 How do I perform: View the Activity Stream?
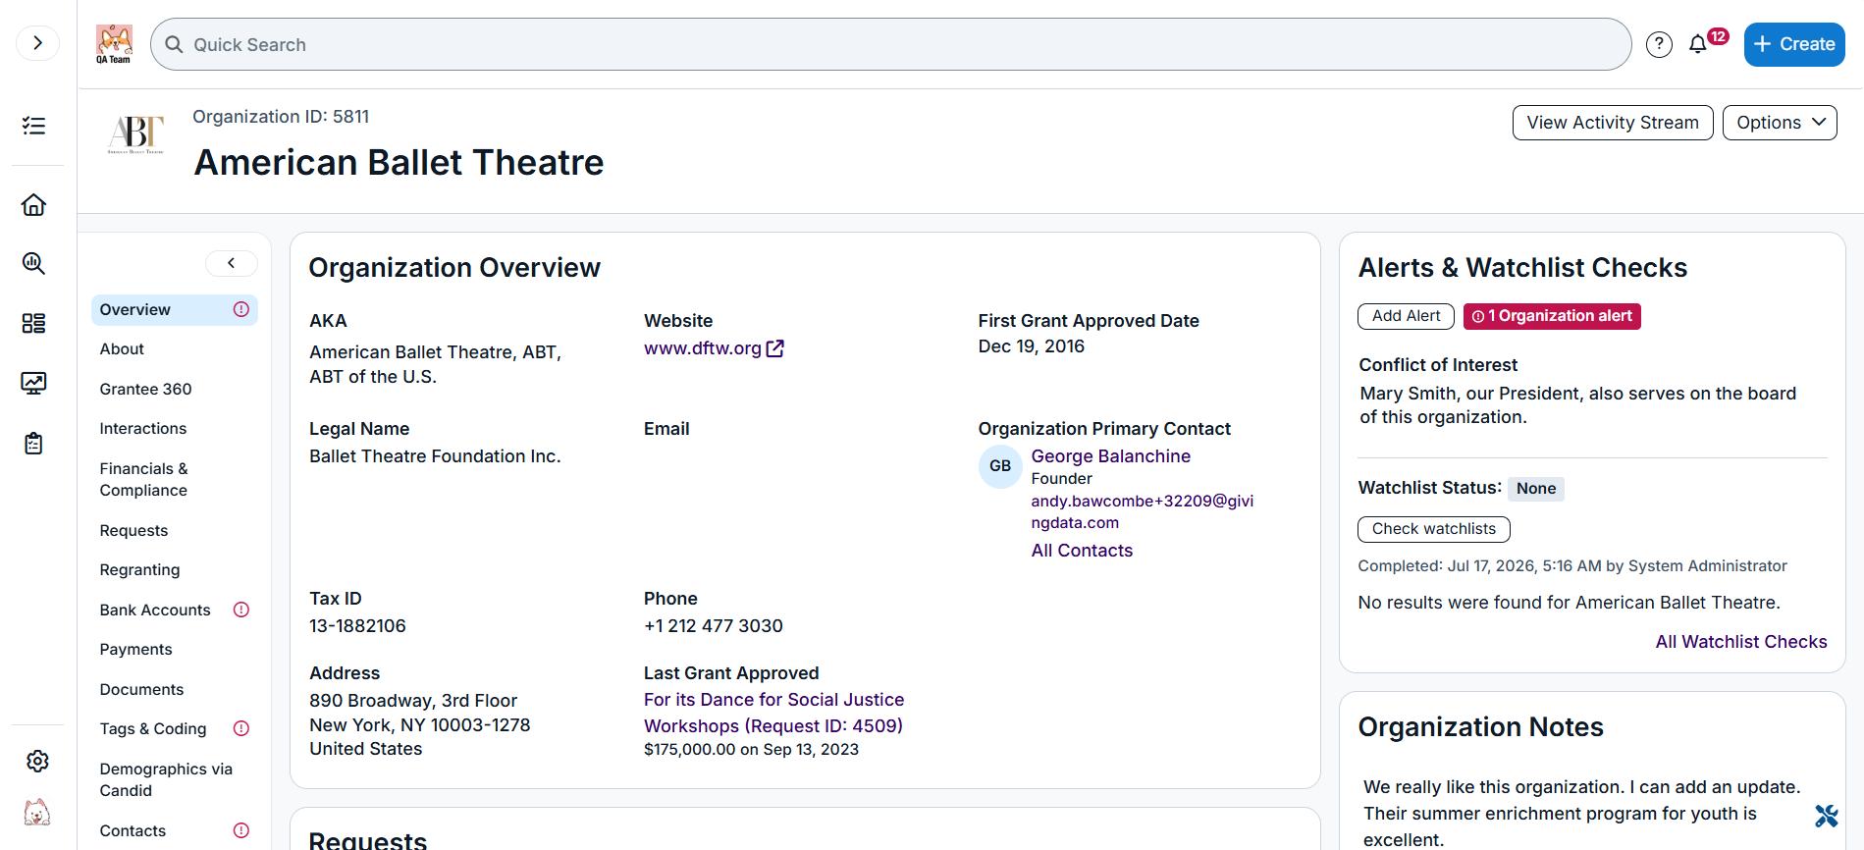coord(1613,123)
